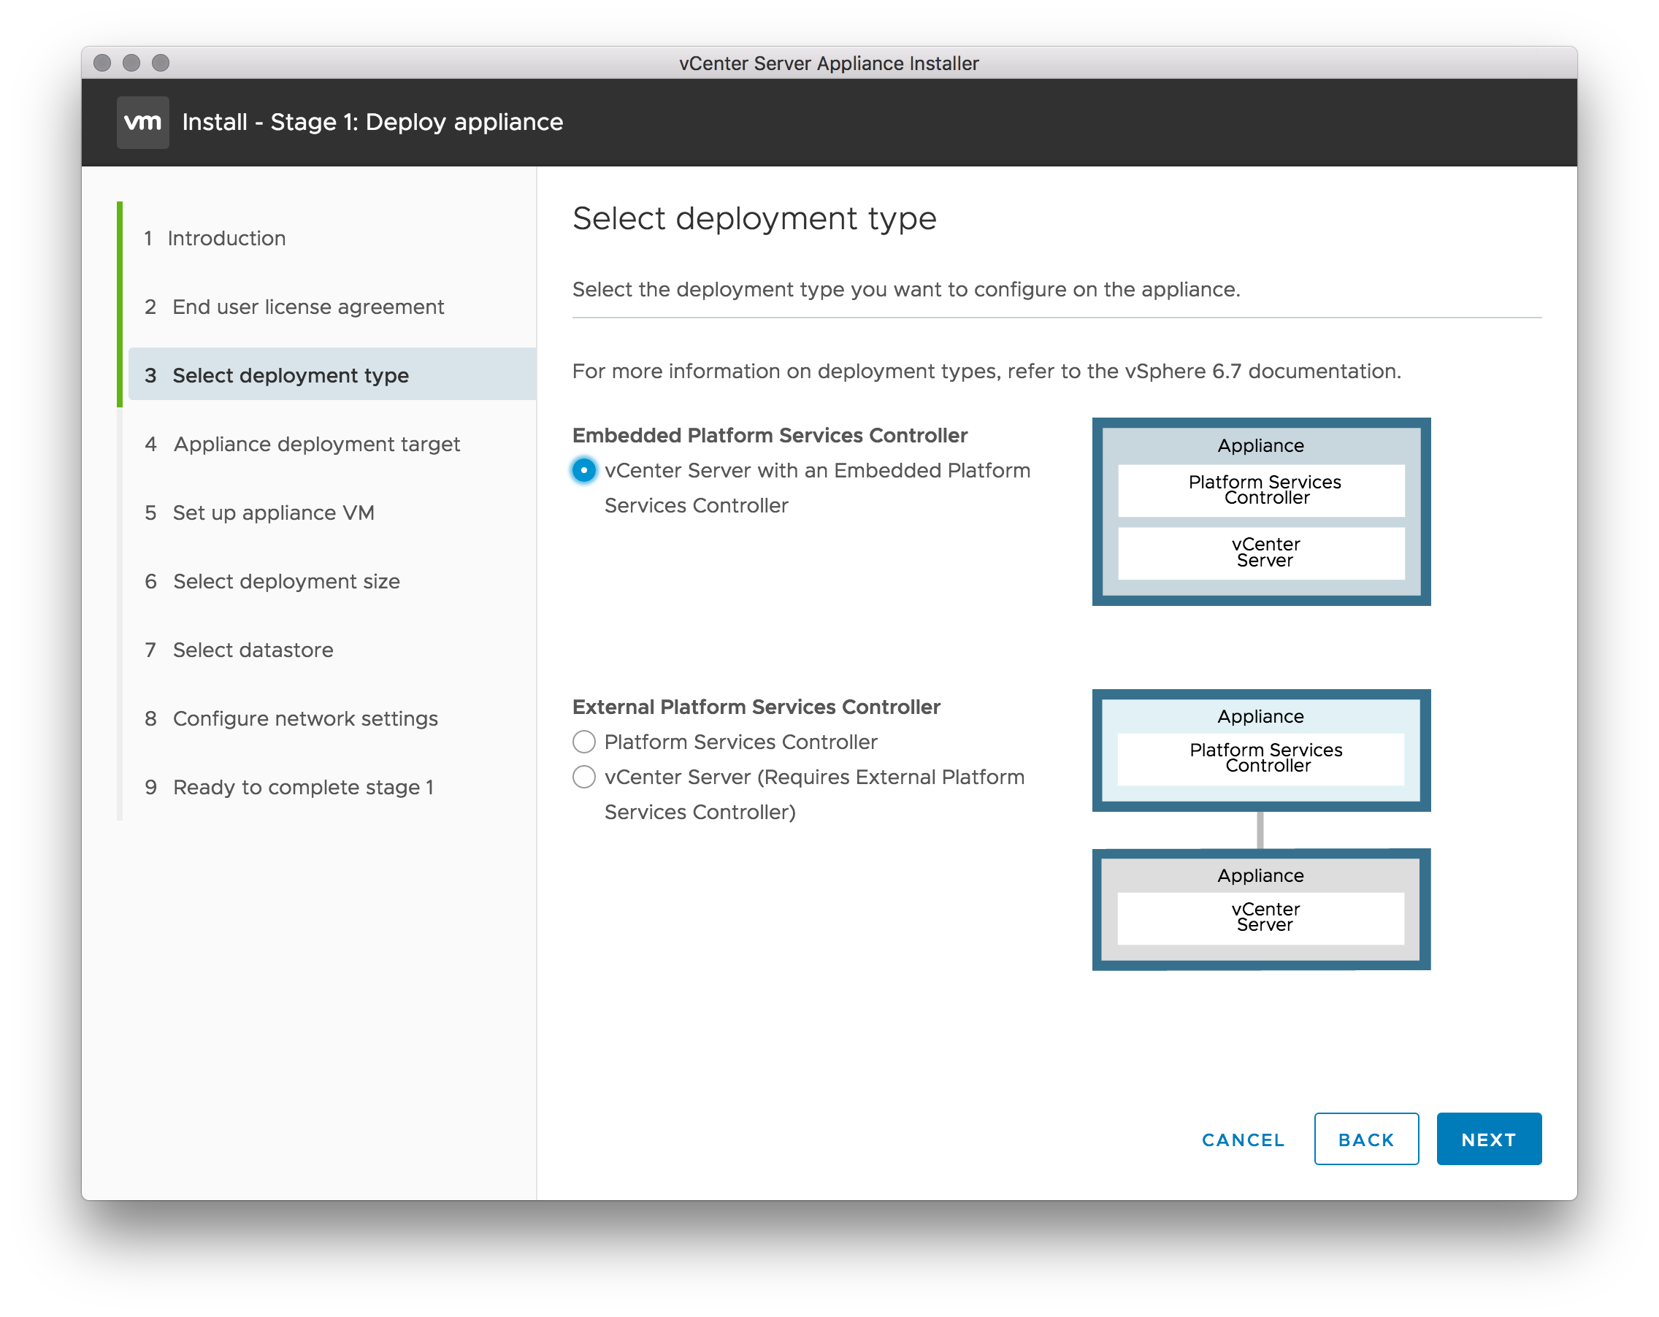
Task: Click the external PSC appliance diagram
Action: pos(1260,750)
